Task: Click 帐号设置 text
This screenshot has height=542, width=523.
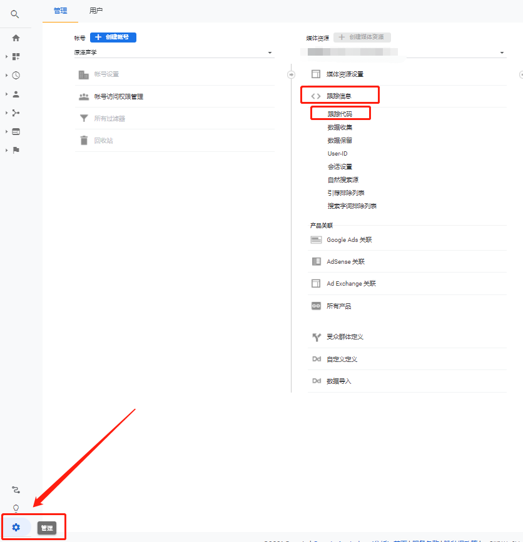Action: click(x=106, y=74)
